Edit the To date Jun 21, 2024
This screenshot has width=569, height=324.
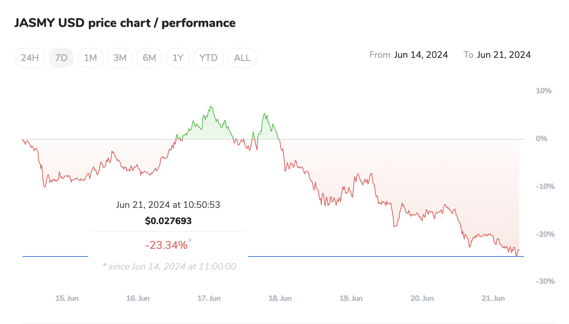[503, 55]
